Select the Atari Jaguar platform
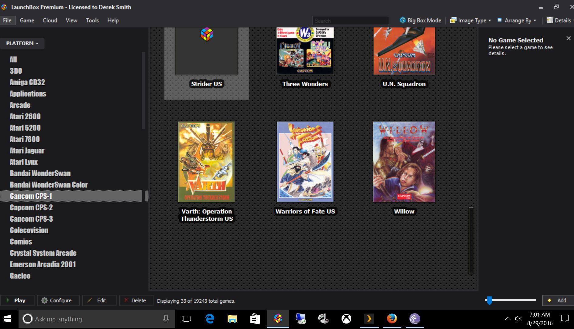This screenshot has height=329, width=574. [x=27, y=151]
